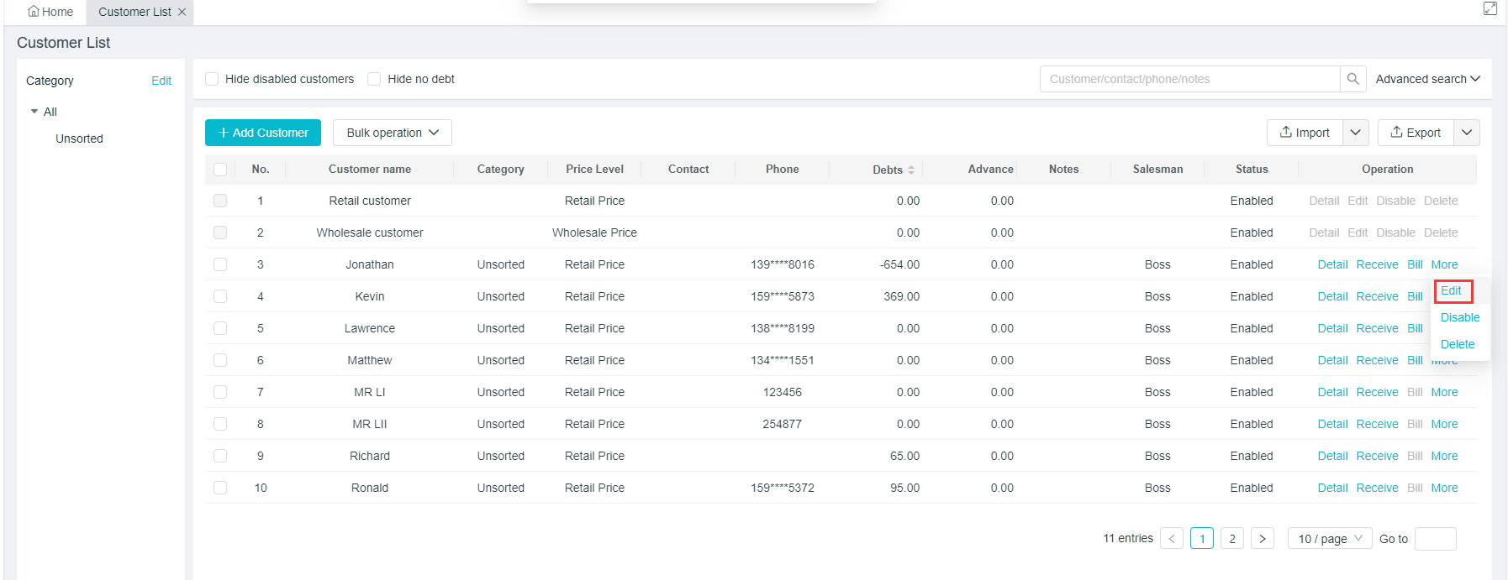Go to next page arrow
The width and height of the screenshot is (1508, 580).
[x=1262, y=539]
